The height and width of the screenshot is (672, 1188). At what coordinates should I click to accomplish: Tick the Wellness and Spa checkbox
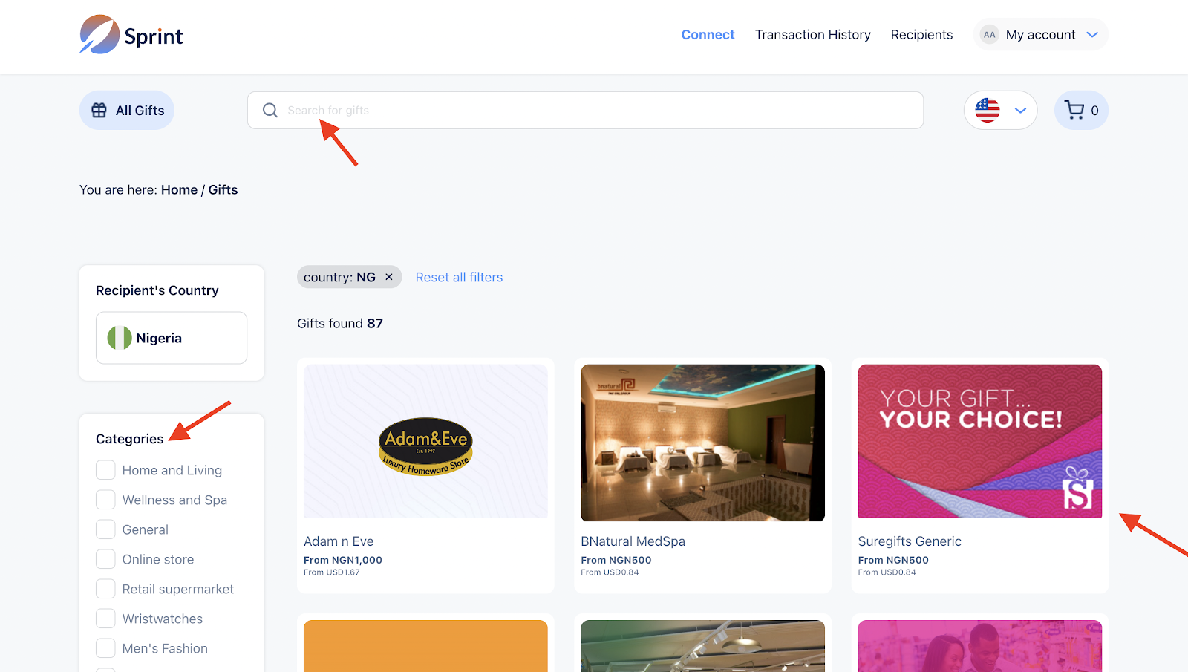(x=105, y=500)
